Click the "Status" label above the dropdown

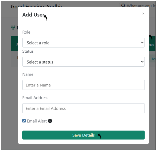(28, 51)
